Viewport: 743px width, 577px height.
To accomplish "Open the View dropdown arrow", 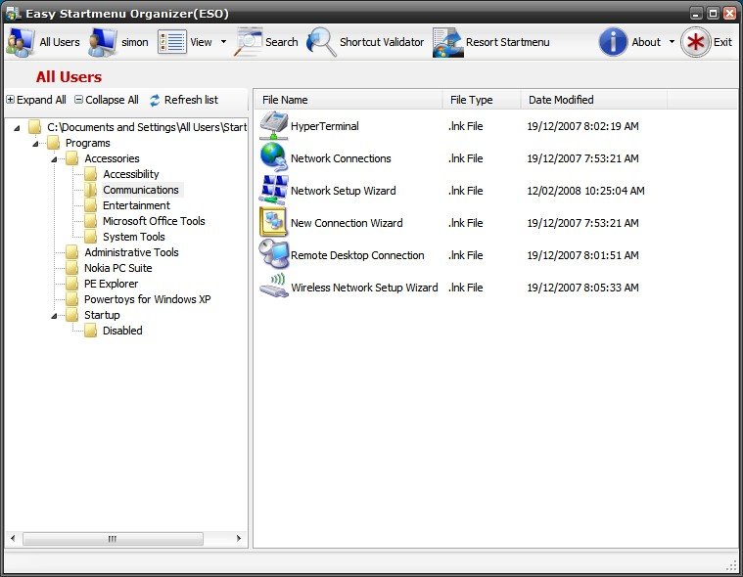I will [x=223, y=42].
